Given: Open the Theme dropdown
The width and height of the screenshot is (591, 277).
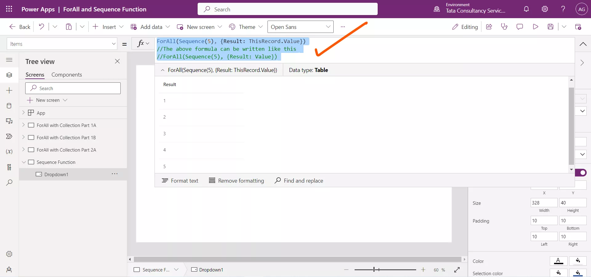Looking at the screenshot, I should (246, 27).
